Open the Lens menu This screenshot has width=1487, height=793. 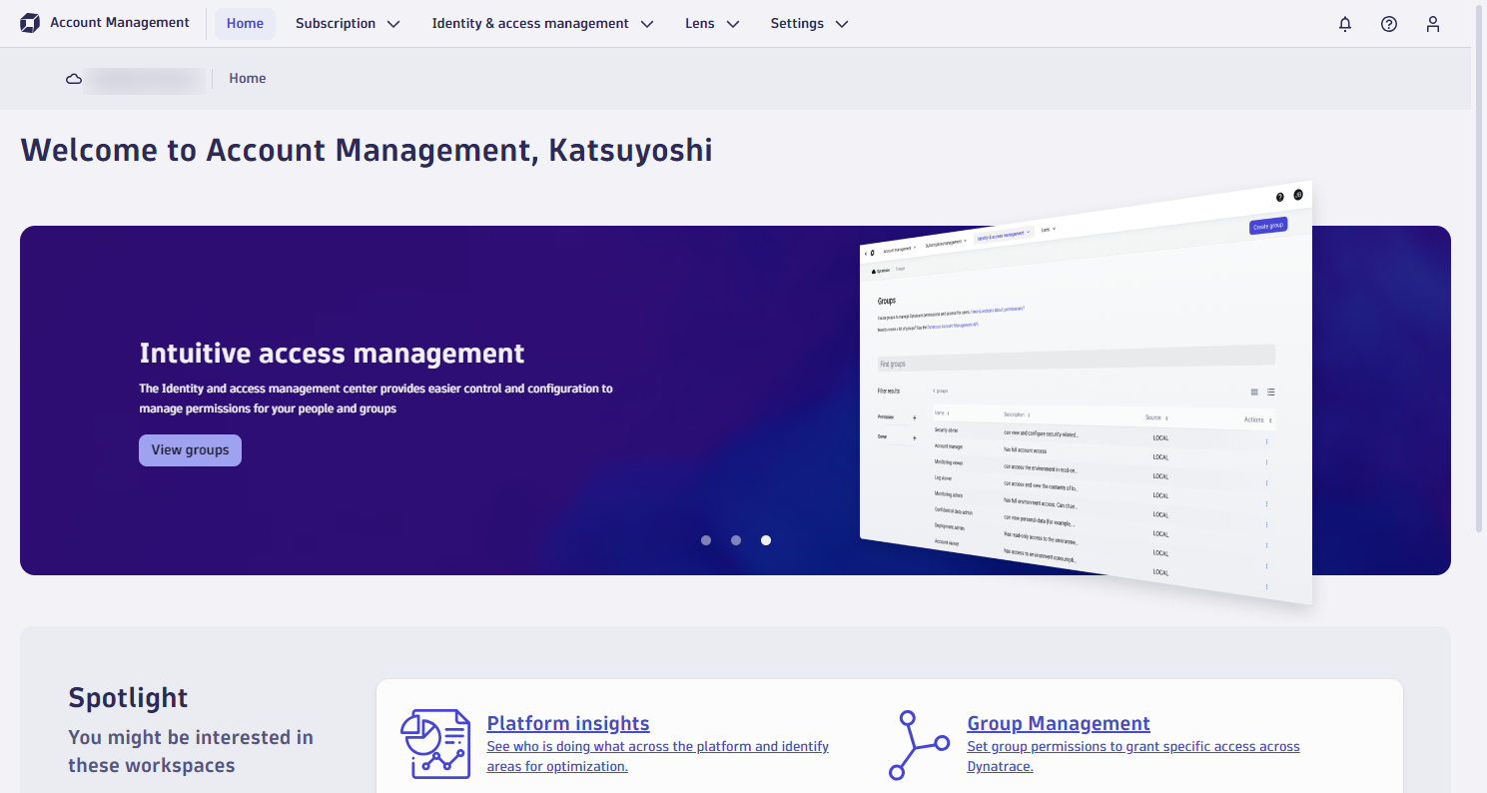712,23
